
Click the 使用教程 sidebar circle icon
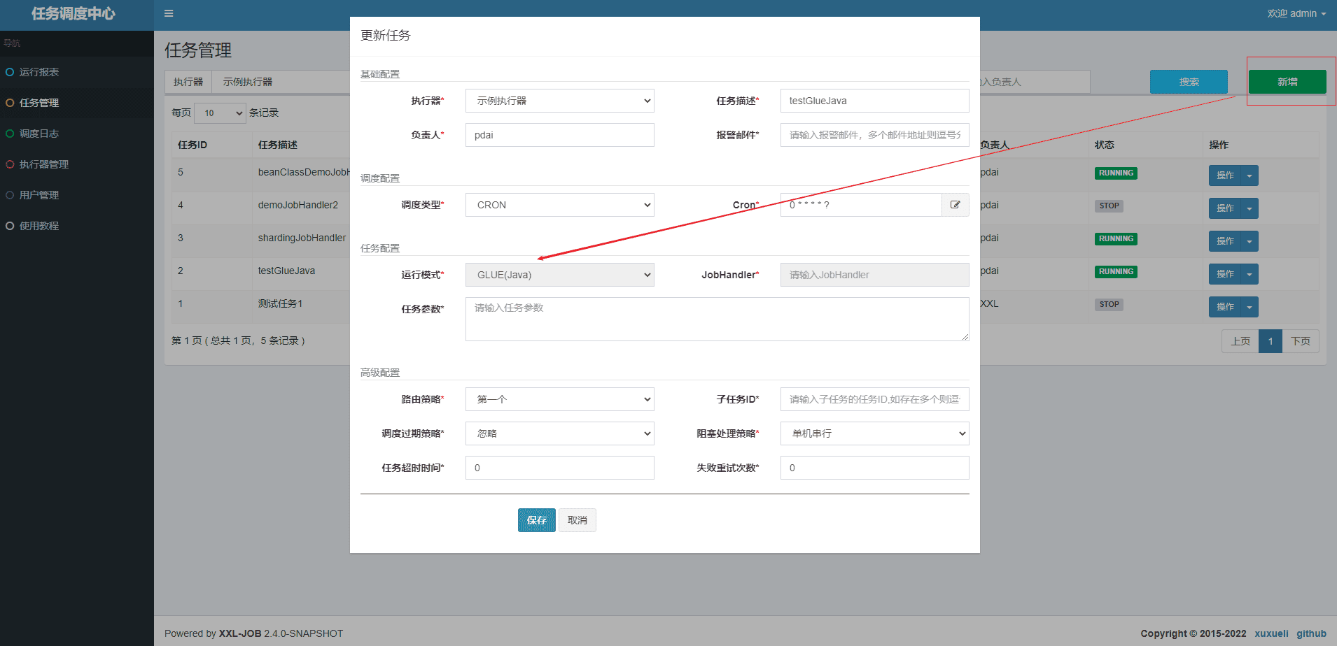click(10, 226)
